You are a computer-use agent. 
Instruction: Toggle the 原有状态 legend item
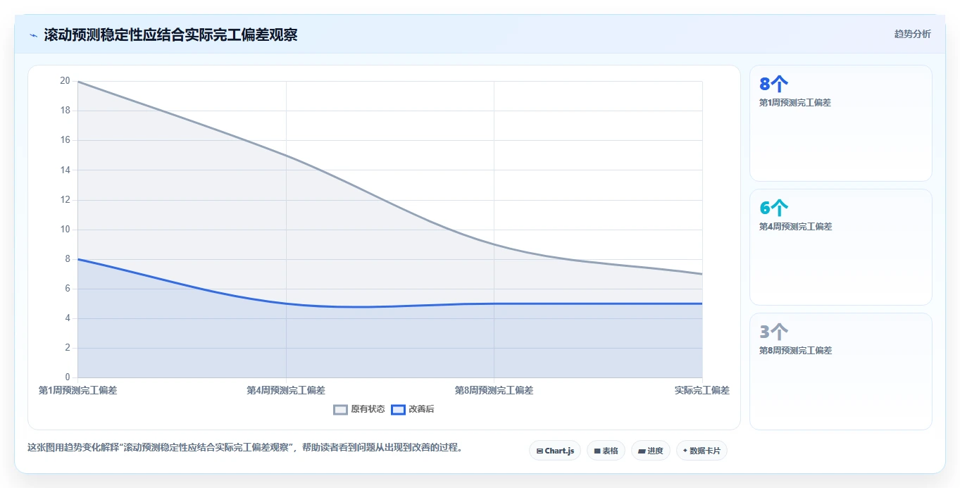click(x=359, y=409)
